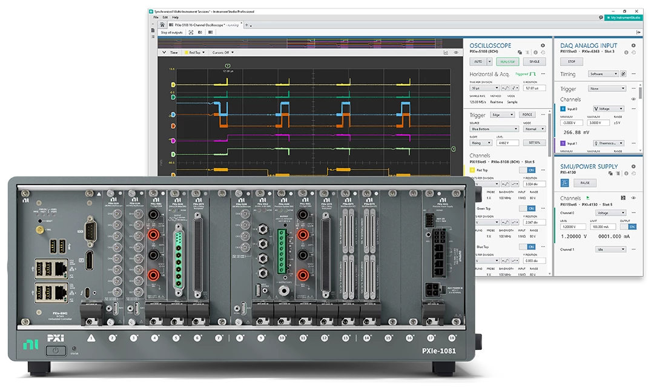Viewport: 654px width, 391px height.
Task: Toggle DAQ Channels visibility eye
Action: tap(633, 99)
